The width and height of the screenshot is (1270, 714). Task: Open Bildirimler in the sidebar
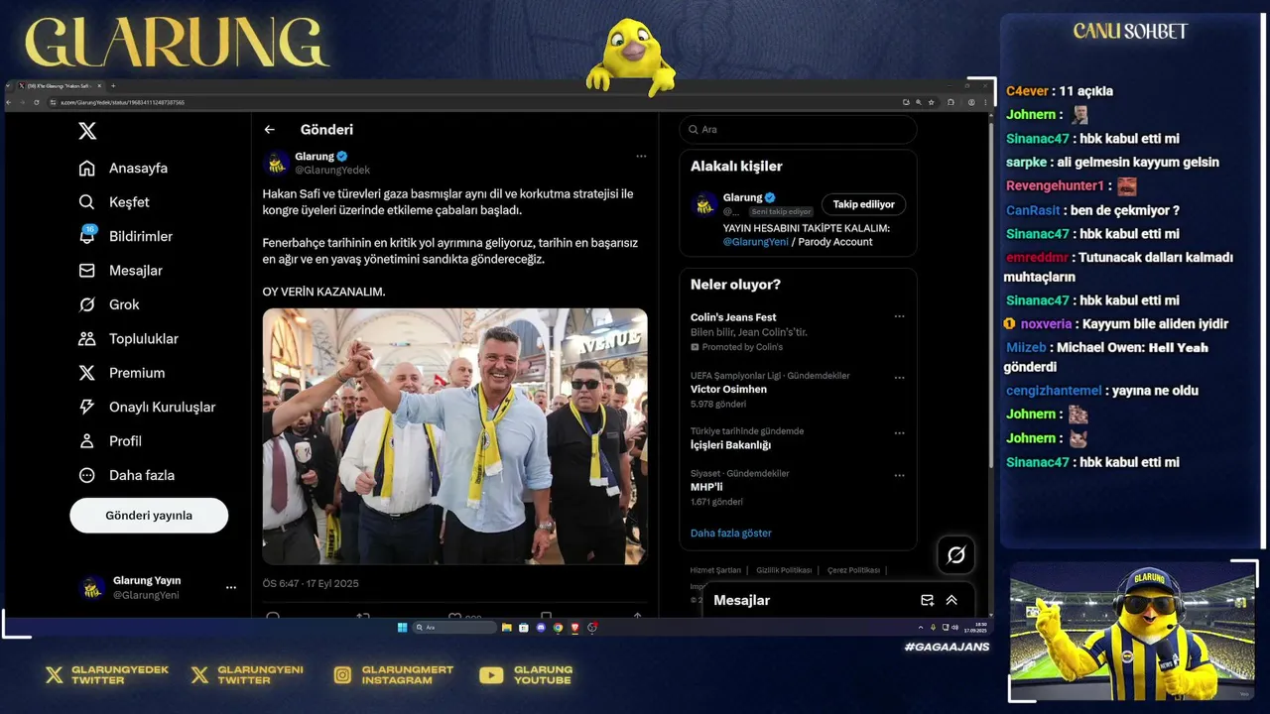point(126,236)
